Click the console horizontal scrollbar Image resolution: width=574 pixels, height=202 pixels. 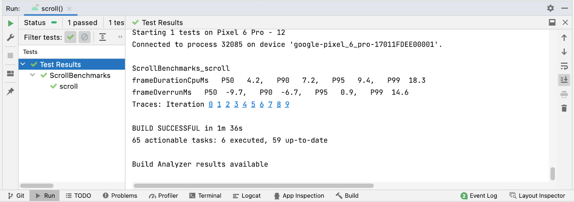point(253,186)
